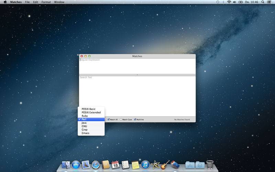275x172 pixels.
Task: Click the 'No Matches Found' status text
Action: click(182, 119)
